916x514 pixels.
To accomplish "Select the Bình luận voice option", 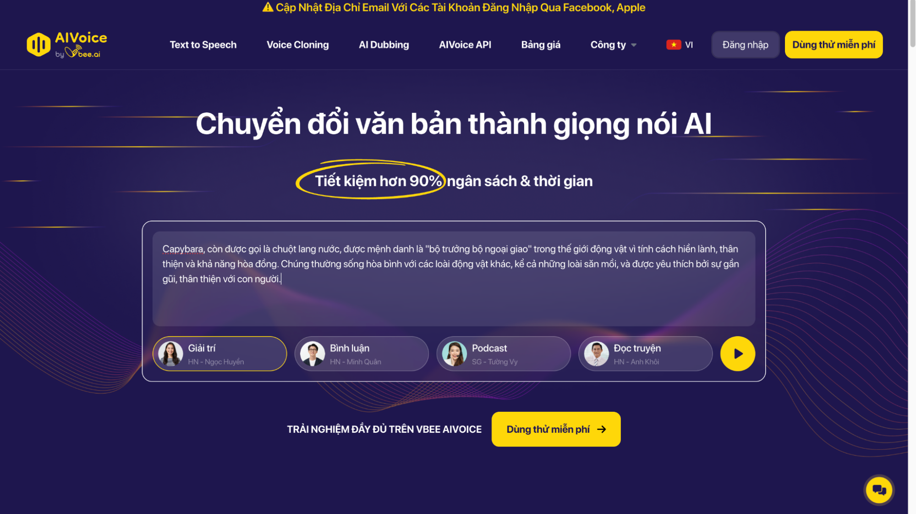I will click(362, 354).
